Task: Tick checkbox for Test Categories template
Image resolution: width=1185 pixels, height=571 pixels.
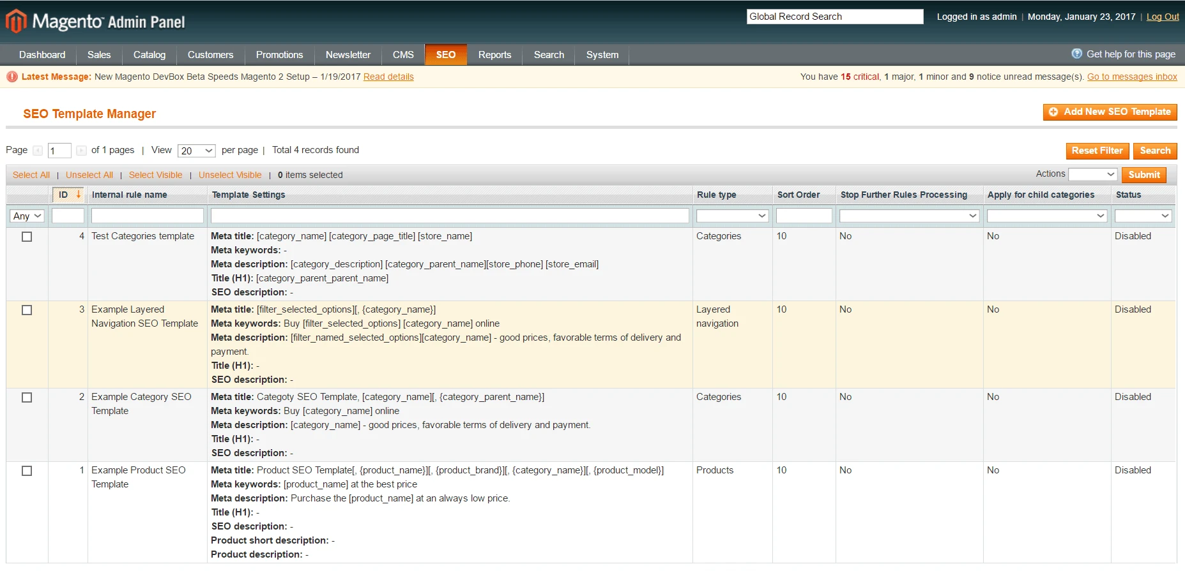Action: point(27,237)
